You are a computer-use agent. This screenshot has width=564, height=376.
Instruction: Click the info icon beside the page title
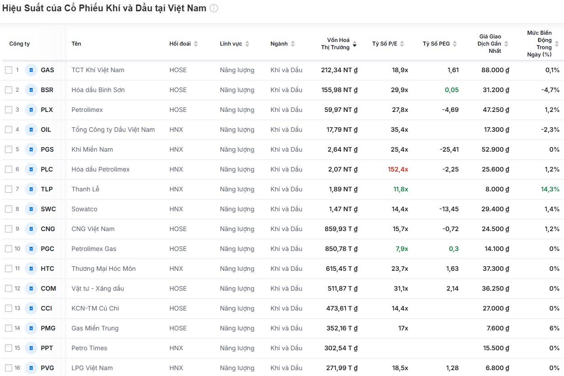tap(214, 9)
